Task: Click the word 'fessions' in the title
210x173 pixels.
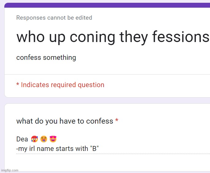Action: coord(181,37)
